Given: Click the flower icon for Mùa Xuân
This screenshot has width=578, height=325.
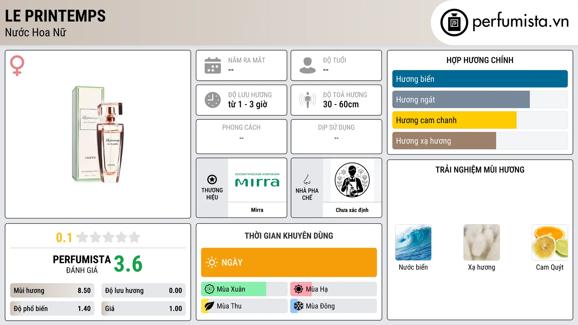Looking at the screenshot, I should point(209,289).
